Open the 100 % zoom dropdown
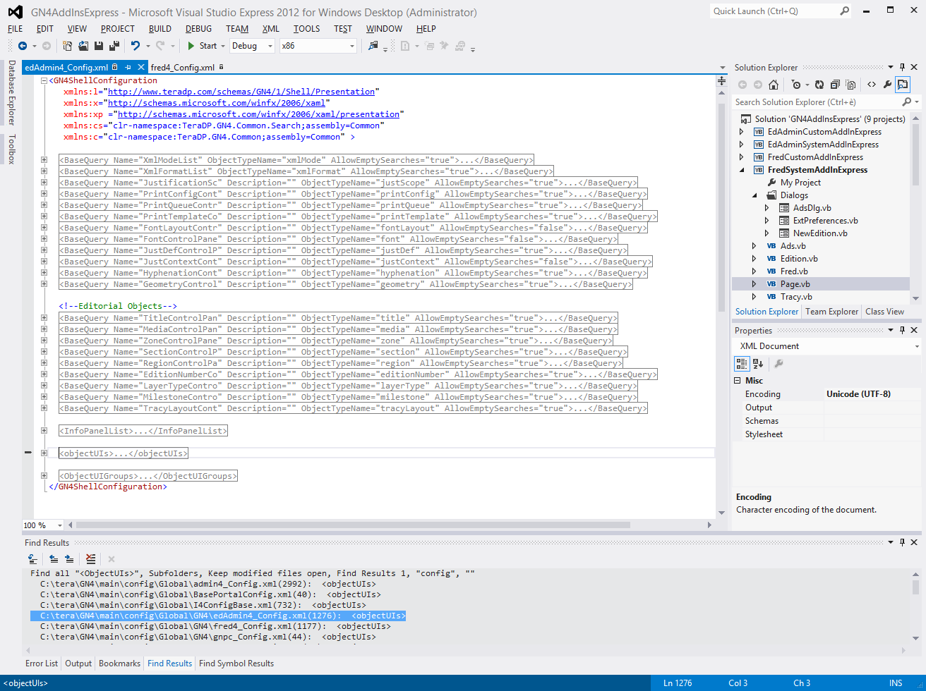Image resolution: width=926 pixels, height=691 pixels. [59, 525]
